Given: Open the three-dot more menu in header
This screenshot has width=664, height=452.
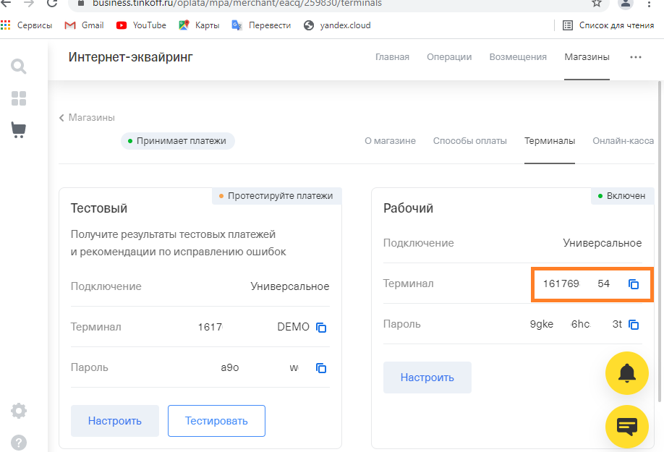Looking at the screenshot, I should 636,57.
